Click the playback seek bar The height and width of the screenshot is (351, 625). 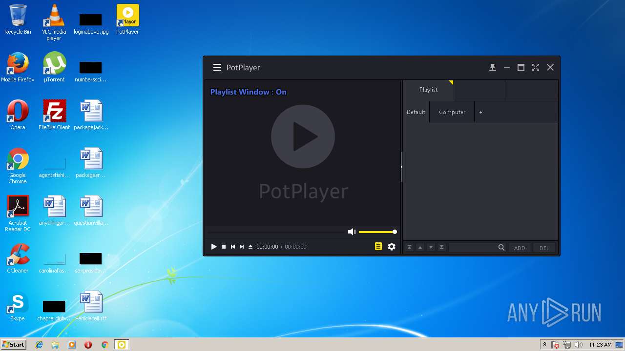[x=276, y=232]
